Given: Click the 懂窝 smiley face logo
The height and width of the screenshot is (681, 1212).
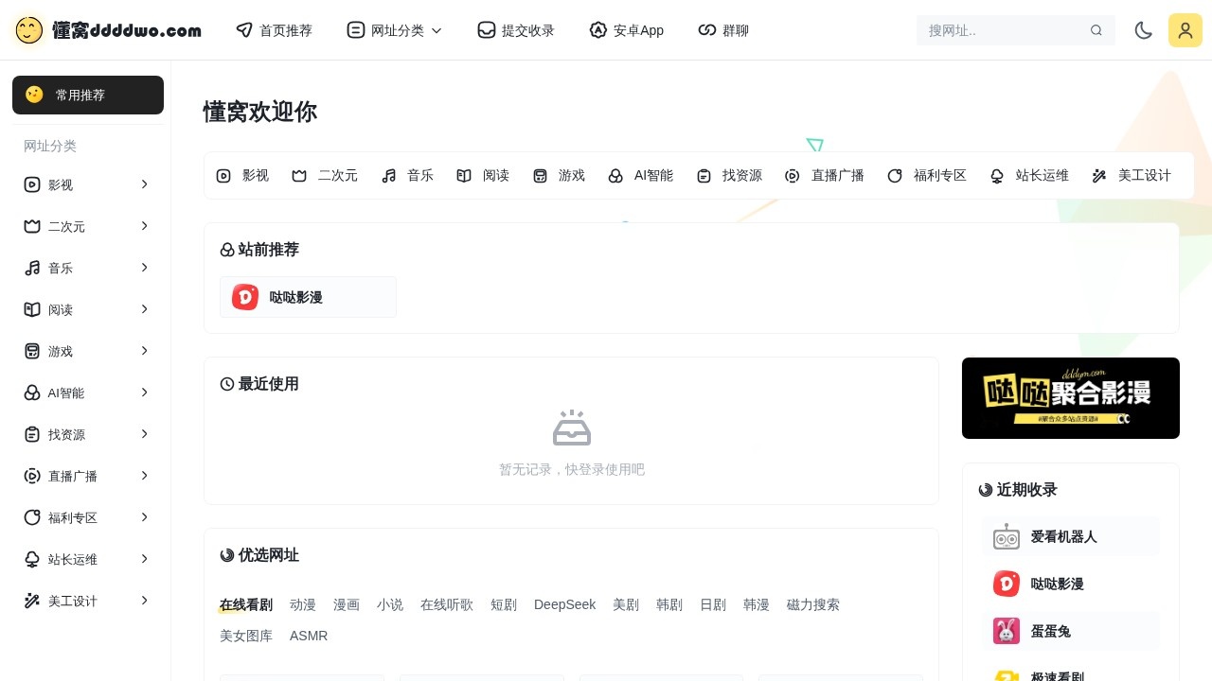Looking at the screenshot, I should (29, 30).
